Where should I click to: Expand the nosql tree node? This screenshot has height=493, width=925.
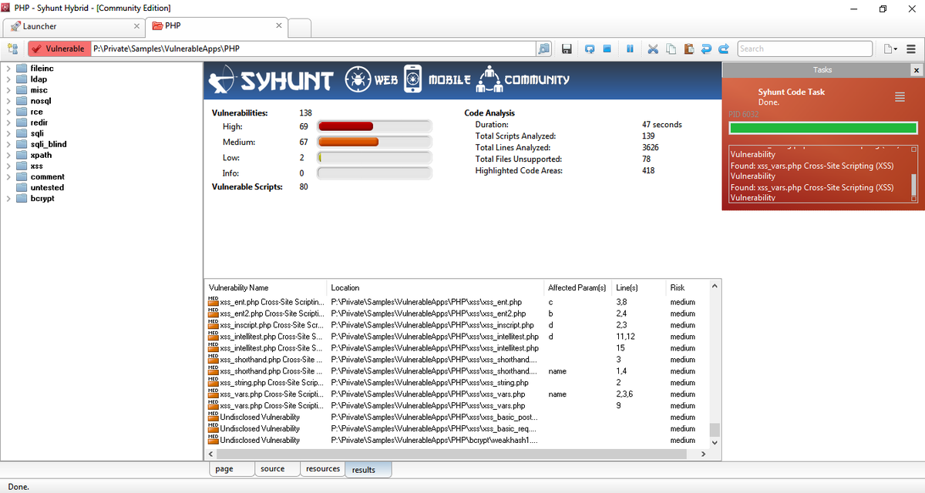coord(8,101)
